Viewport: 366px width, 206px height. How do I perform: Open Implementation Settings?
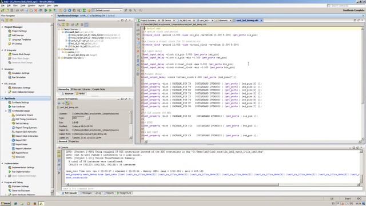(23, 168)
